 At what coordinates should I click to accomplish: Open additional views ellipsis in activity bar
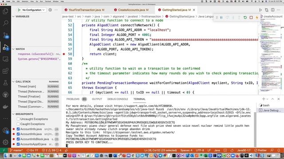pos(5,118)
